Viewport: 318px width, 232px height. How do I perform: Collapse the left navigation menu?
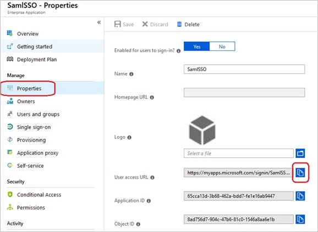point(99,22)
